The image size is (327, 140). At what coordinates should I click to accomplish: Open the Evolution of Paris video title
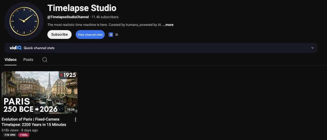[x=34, y=122]
